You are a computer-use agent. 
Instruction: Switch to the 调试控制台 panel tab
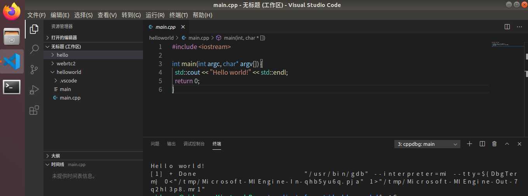click(194, 144)
